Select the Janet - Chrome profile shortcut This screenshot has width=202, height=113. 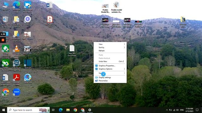5,94
